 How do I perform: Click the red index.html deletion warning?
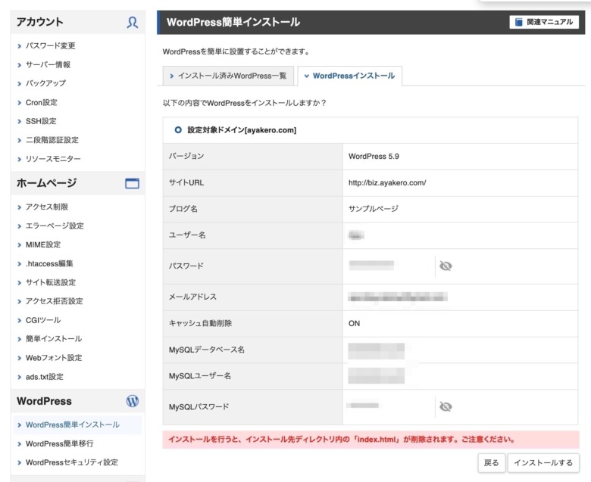click(371, 440)
